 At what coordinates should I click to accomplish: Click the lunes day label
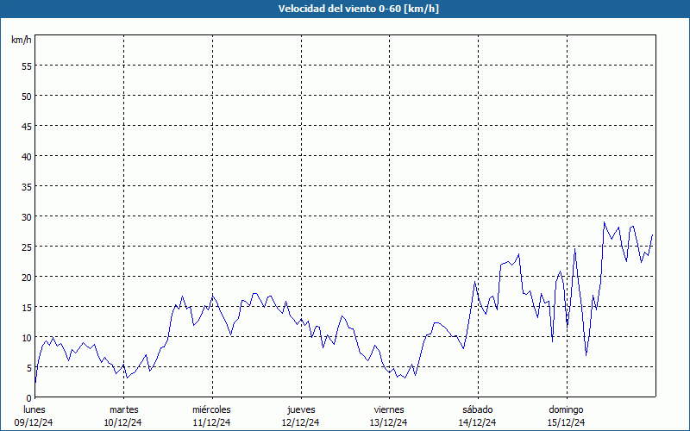34,409
